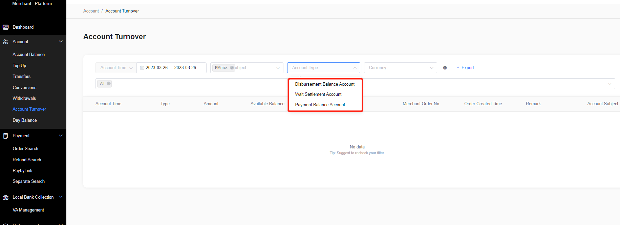The width and height of the screenshot is (620, 225).
Task: Click the Account breadcrumb link
Action: [91, 11]
